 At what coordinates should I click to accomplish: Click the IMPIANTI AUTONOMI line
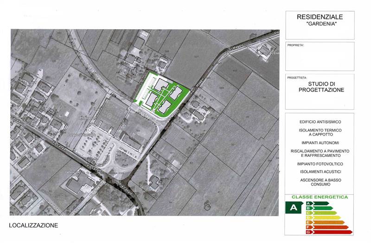click(x=320, y=143)
